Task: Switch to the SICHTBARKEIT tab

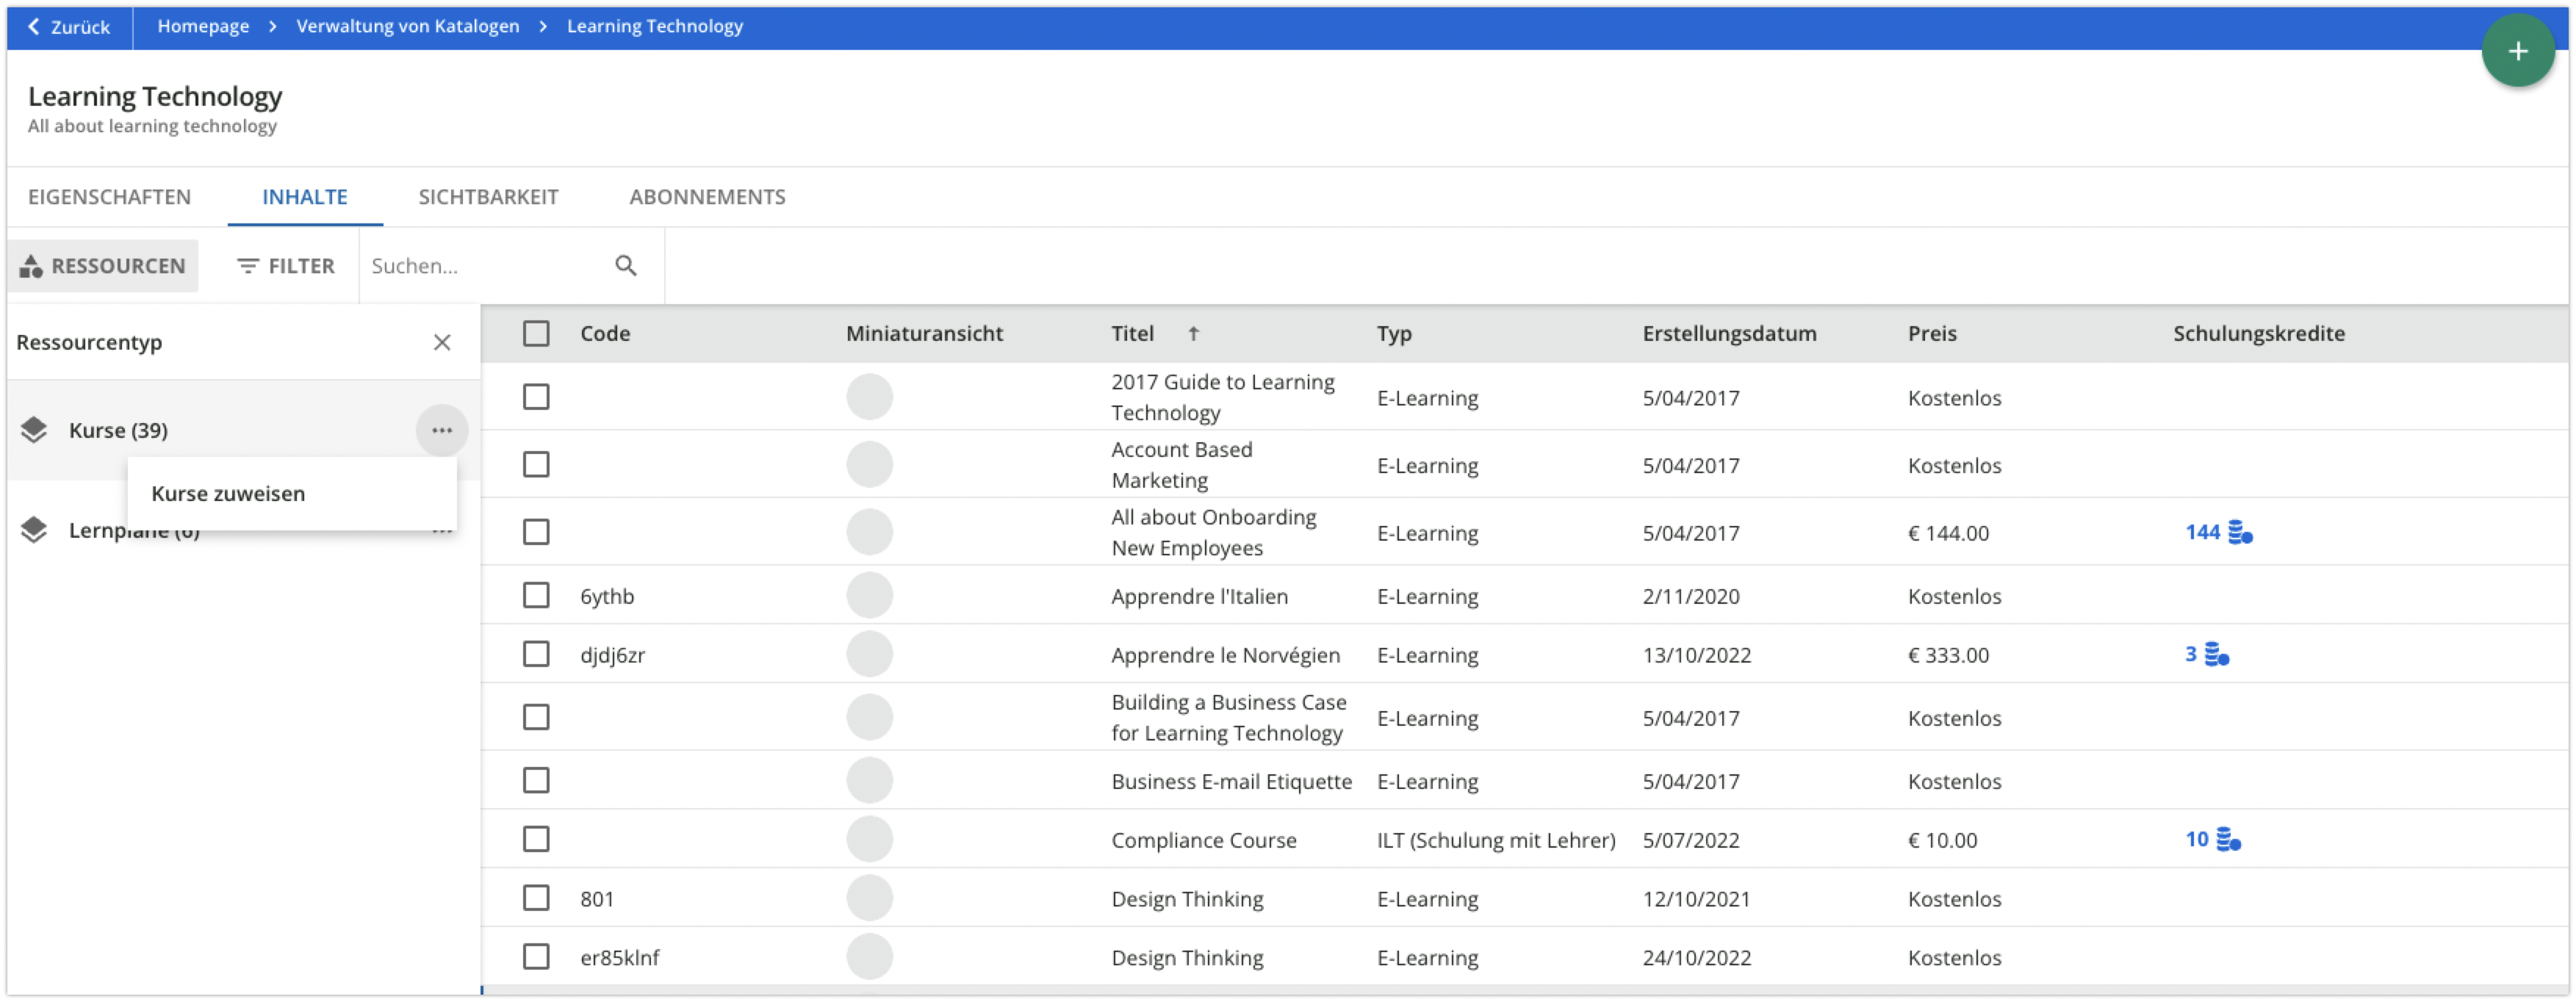Action: click(488, 197)
